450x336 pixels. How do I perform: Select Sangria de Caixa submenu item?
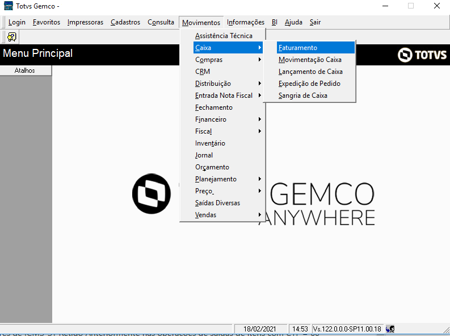coord(316,95)
